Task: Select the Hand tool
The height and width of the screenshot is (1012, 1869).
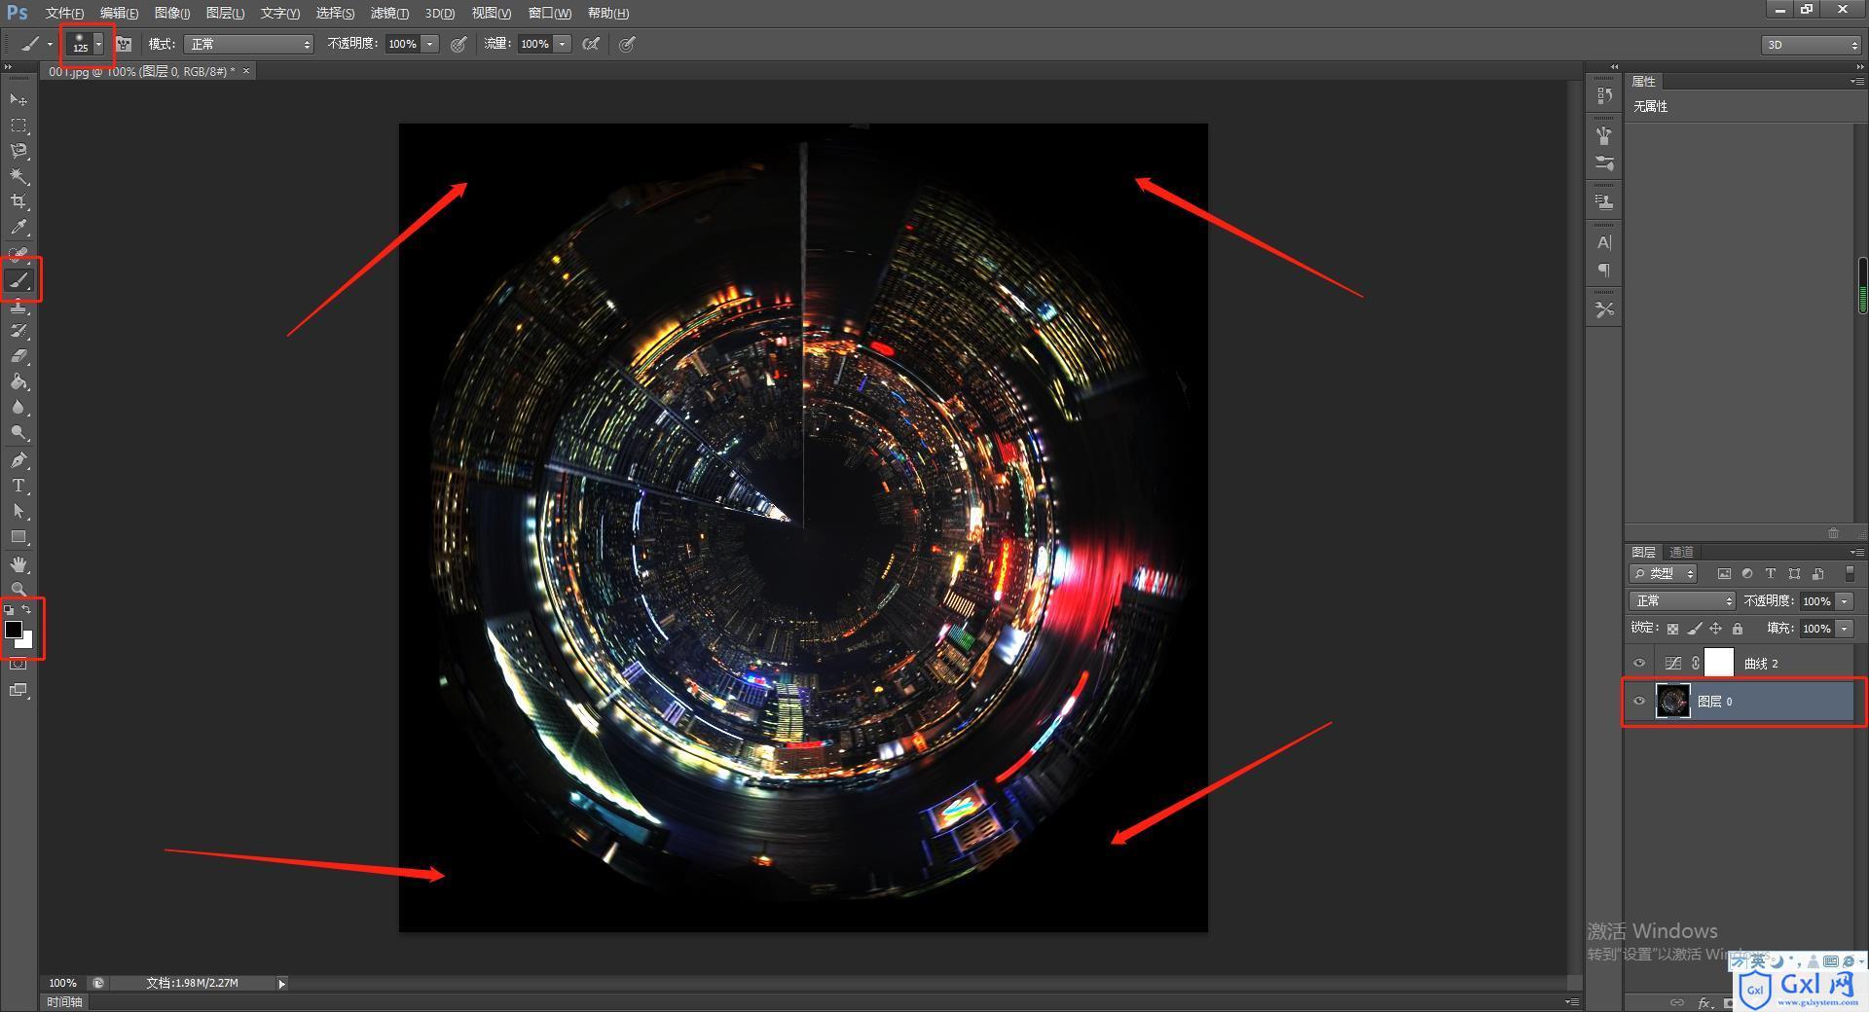Action: tap(18, 564)
